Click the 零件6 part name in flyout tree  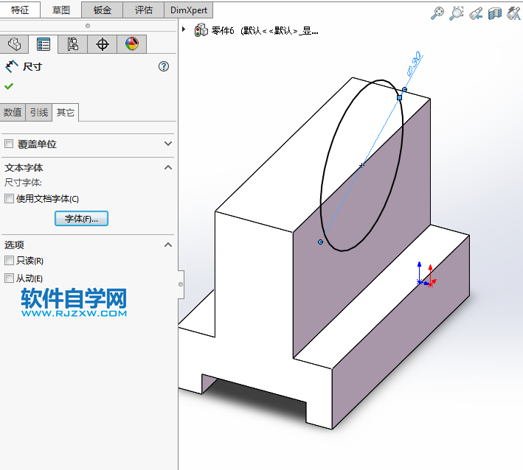coord(223,31)
